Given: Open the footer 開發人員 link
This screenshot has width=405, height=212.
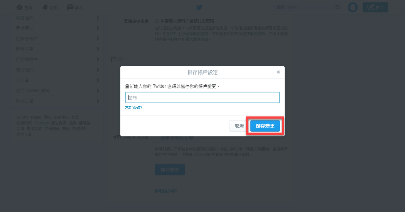Looking at the screenshot, I should (x=24, y=134).
